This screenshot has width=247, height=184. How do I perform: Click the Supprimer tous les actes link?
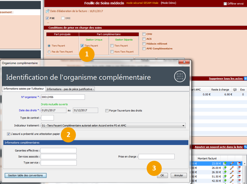225,79
